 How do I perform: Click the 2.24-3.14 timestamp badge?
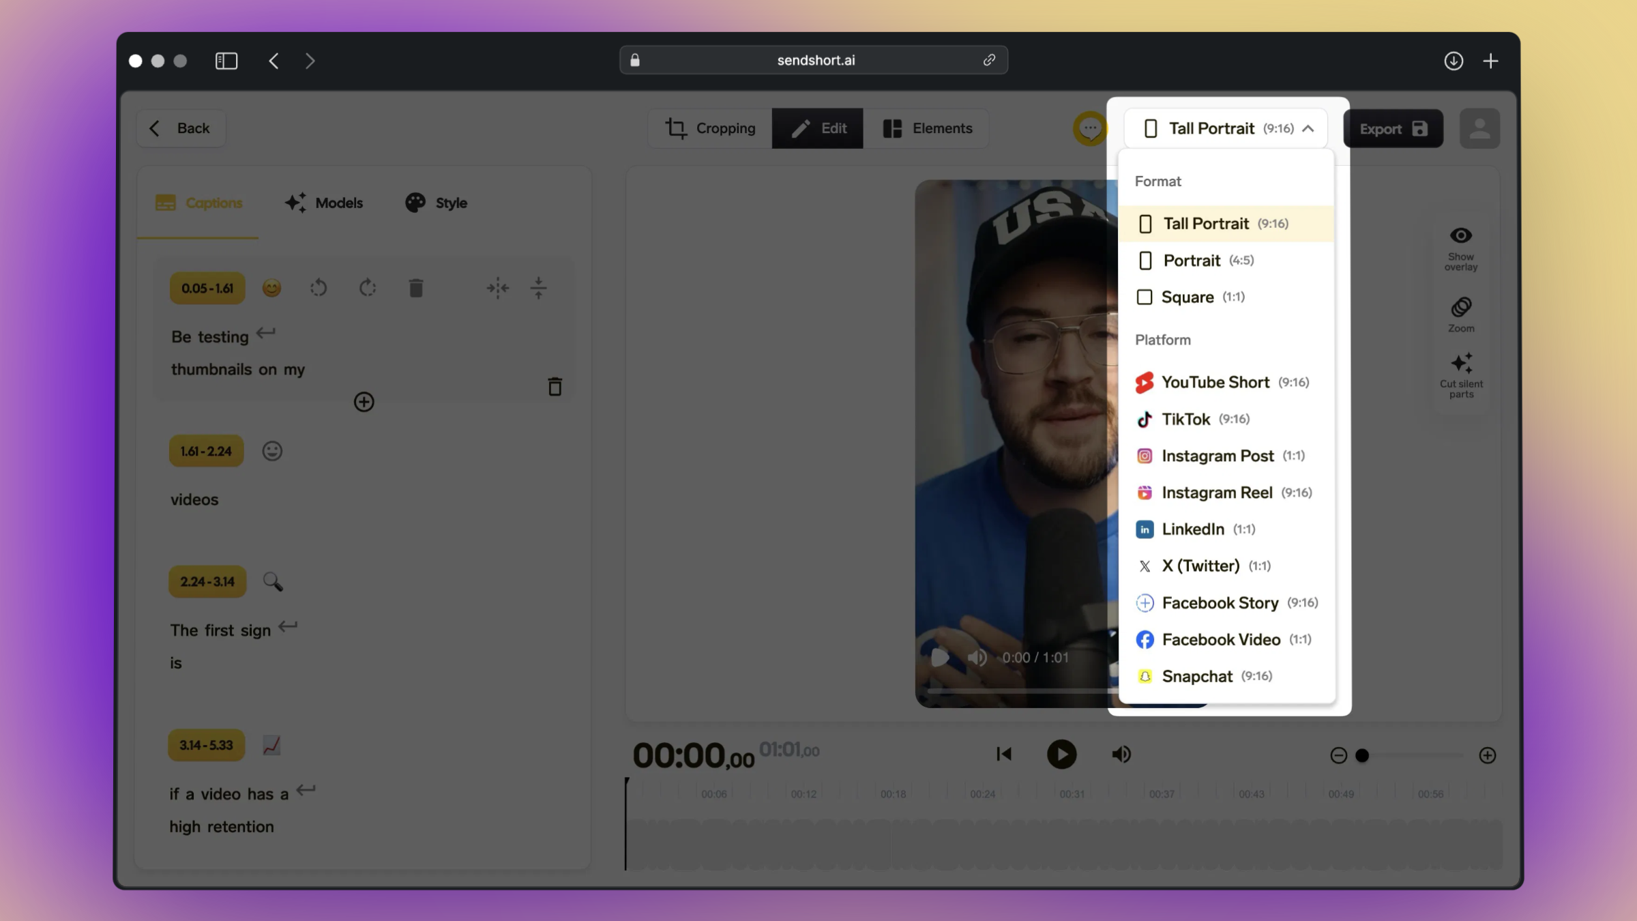pos(207,582)
